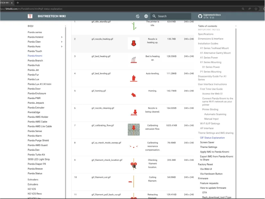Viewport: 265px width, 199px height.
Task: Select 'Calibrating resonance compensation.' description
Action: [153, 146]
